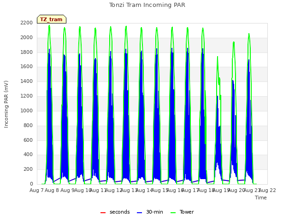Click the 1800 y-axis tick label

[x=27, y=52]
